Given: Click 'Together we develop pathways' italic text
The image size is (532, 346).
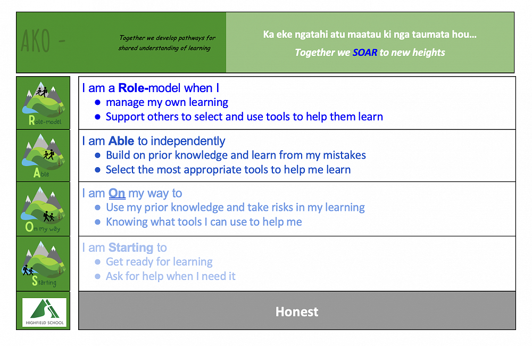Looking at the screenshot, I should click(166, 43).
